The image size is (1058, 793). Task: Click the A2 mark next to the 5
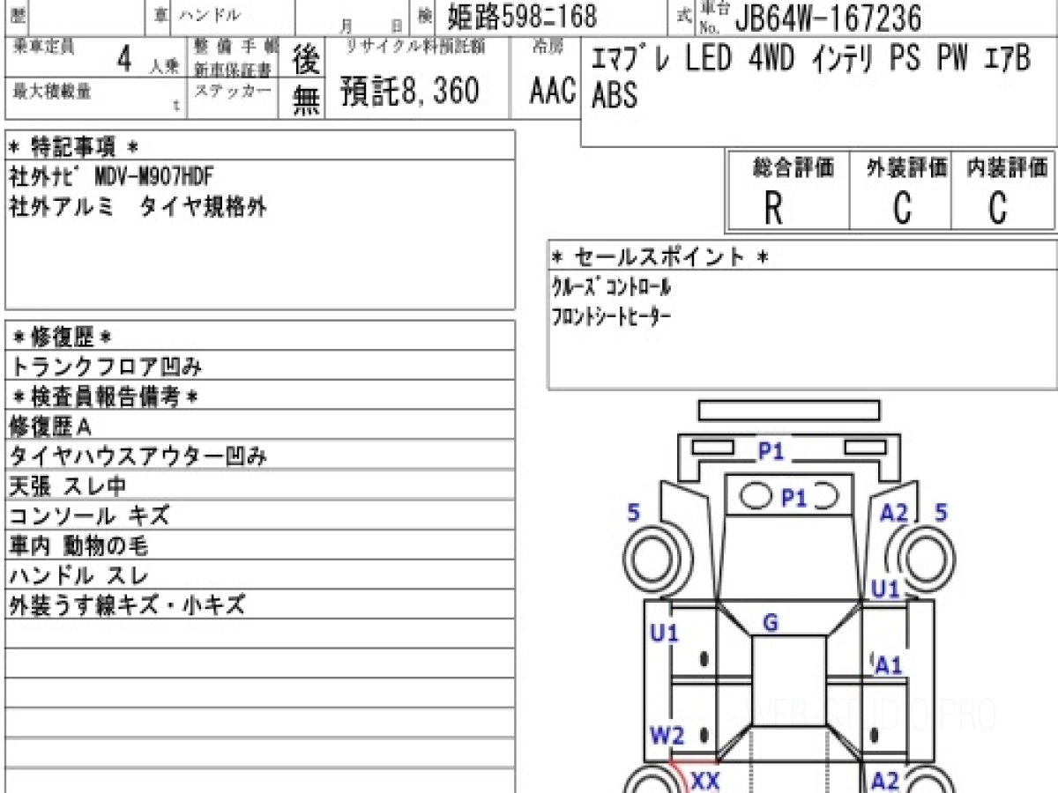tap(893, 513)
